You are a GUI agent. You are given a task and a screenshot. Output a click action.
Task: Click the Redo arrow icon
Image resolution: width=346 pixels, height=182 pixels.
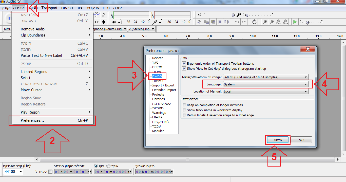244,22
